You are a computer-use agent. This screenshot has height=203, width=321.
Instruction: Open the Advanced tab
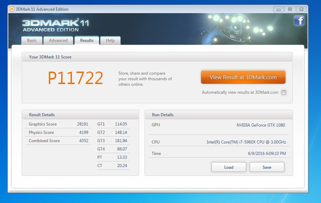tap(58, 40)
